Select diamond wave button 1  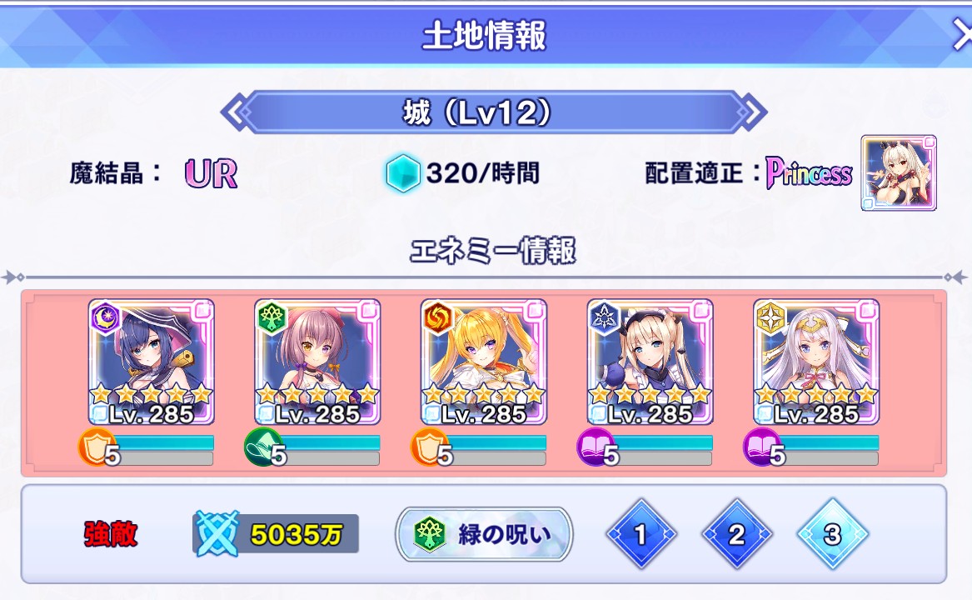point(641,533)
